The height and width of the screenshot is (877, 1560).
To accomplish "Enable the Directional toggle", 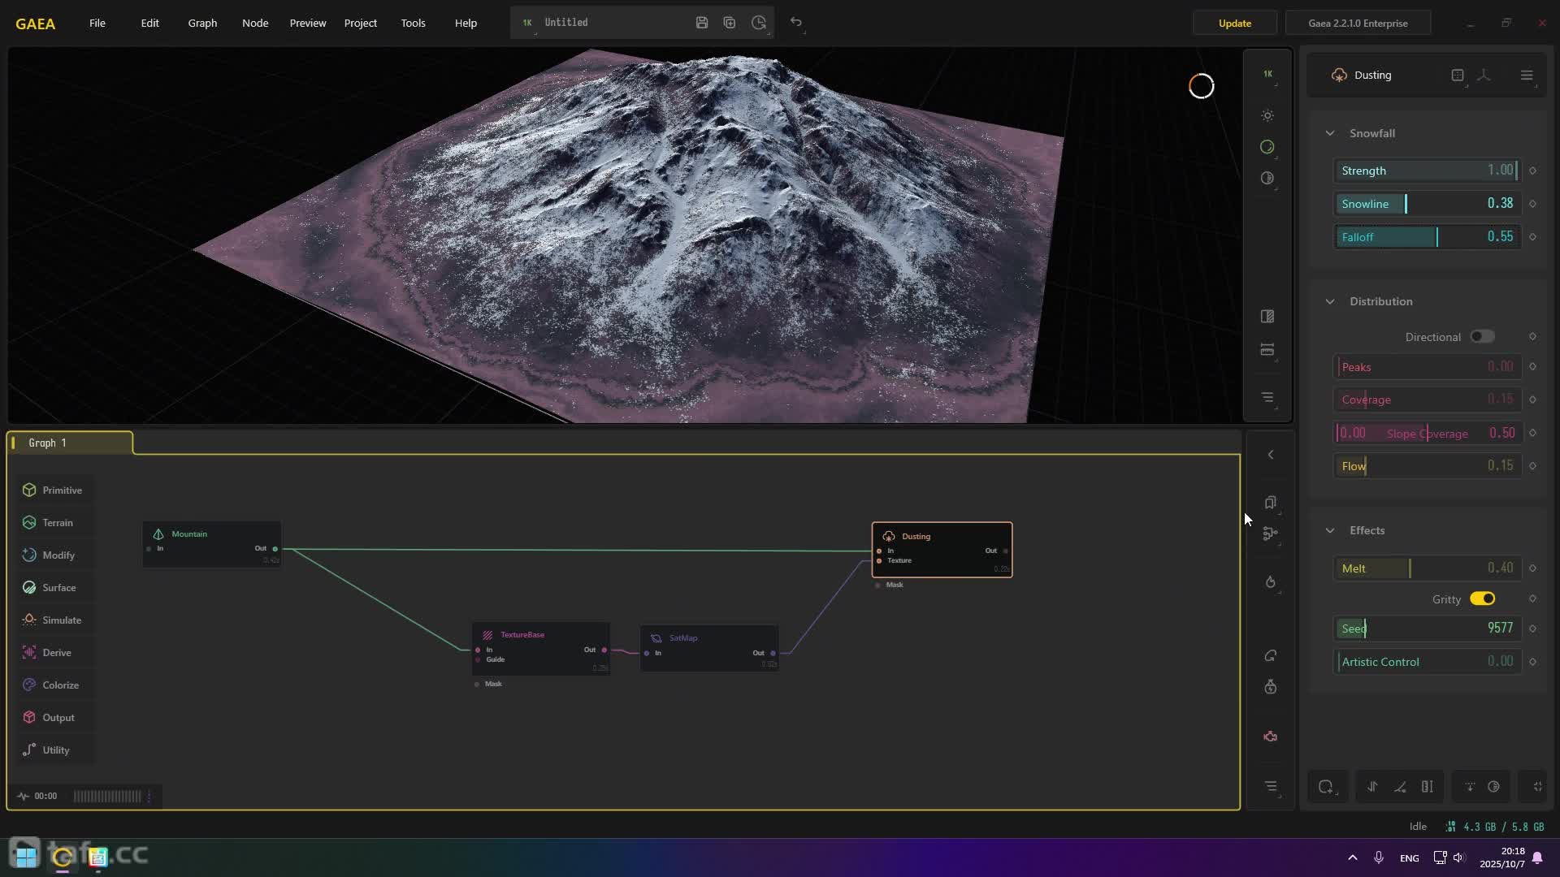I will [1481, 337].
